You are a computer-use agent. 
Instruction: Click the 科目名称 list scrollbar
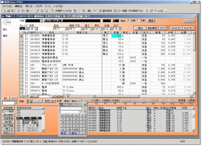[43, 119]
